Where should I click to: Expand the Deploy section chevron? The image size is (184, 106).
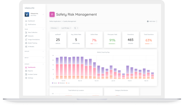pyautogui.click(x=43, y=58)
